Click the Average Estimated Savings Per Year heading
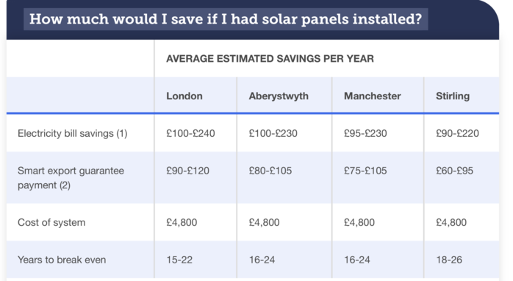Viewport: 513px width, 281px height. (270, 59)
